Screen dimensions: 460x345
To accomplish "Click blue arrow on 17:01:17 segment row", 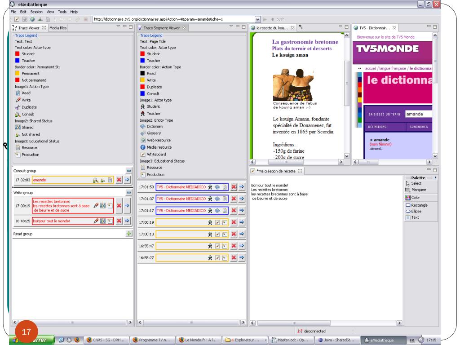I will point(242,210).
